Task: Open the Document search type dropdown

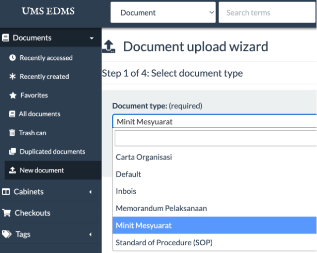Action: [163, 12]
